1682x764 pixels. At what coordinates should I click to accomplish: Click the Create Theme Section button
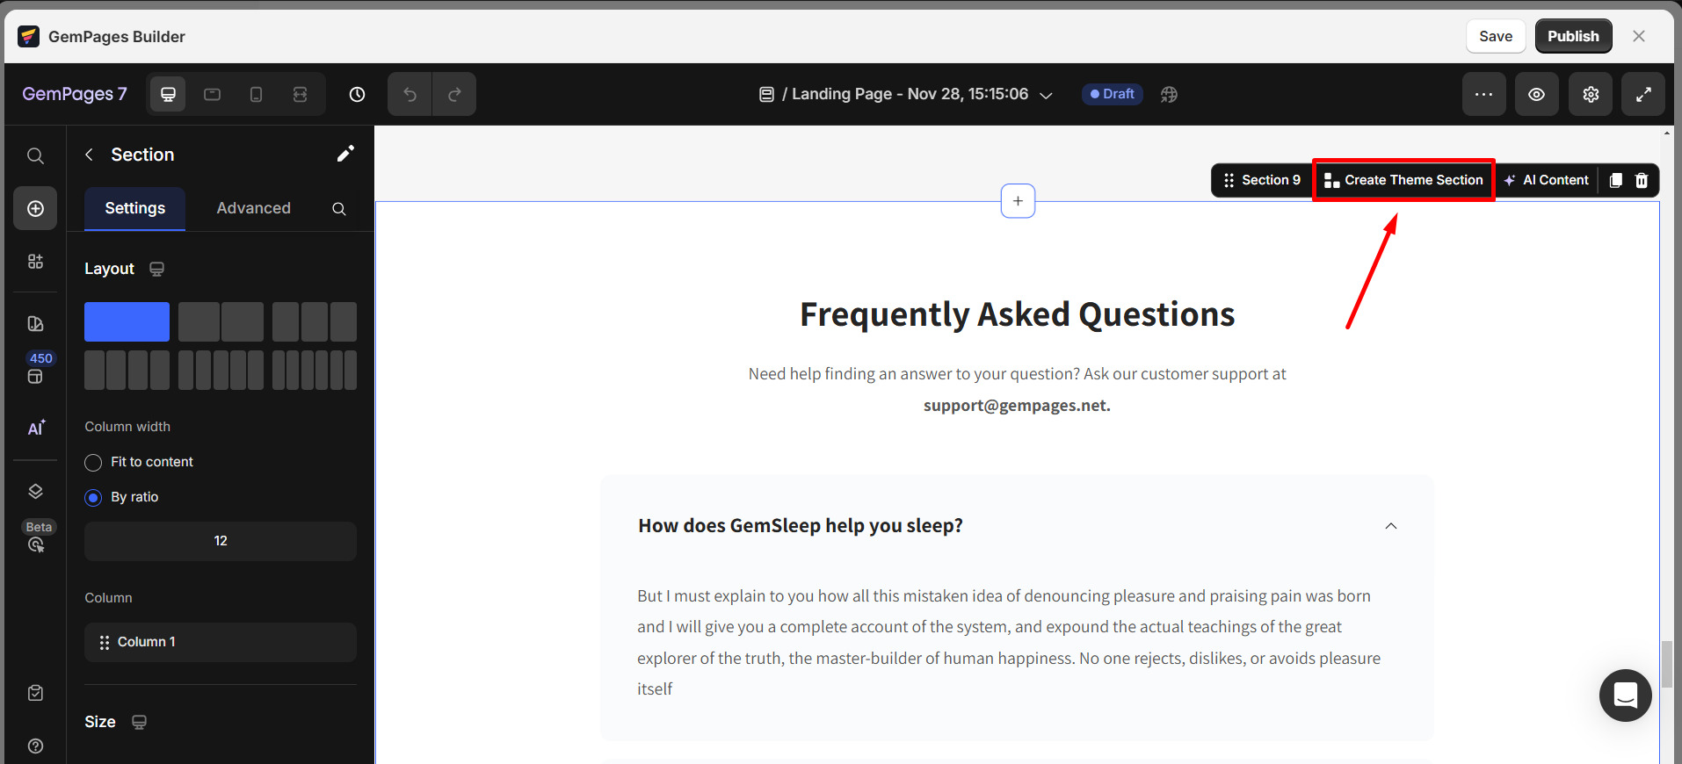[1403, 180]
